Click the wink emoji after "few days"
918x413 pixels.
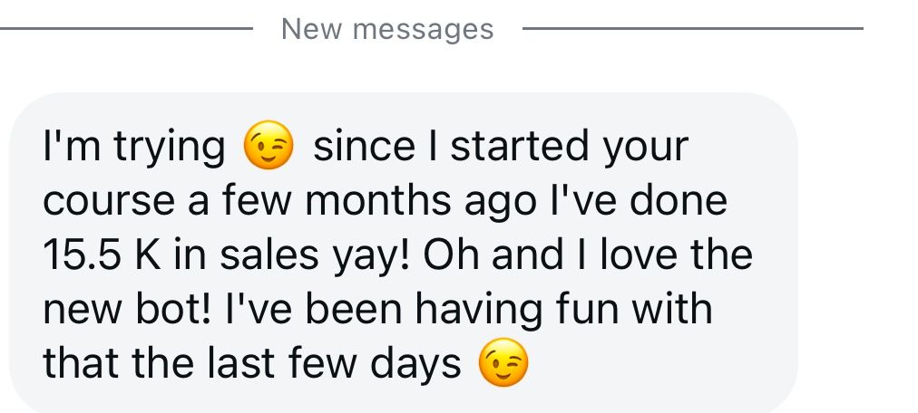point(503,365)
